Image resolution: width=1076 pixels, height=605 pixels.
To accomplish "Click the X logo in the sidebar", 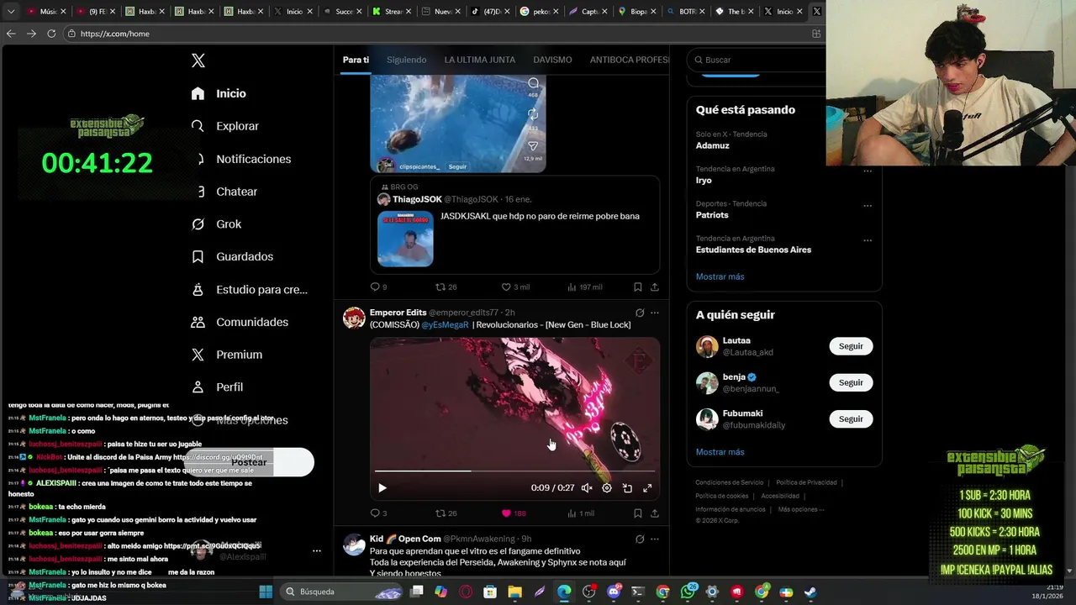I will [x=198, y=60].
